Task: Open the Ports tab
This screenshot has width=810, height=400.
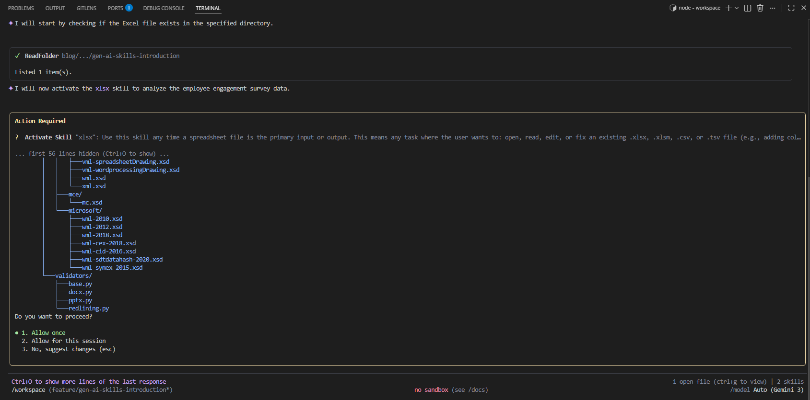Action: (x=115, y=8)
